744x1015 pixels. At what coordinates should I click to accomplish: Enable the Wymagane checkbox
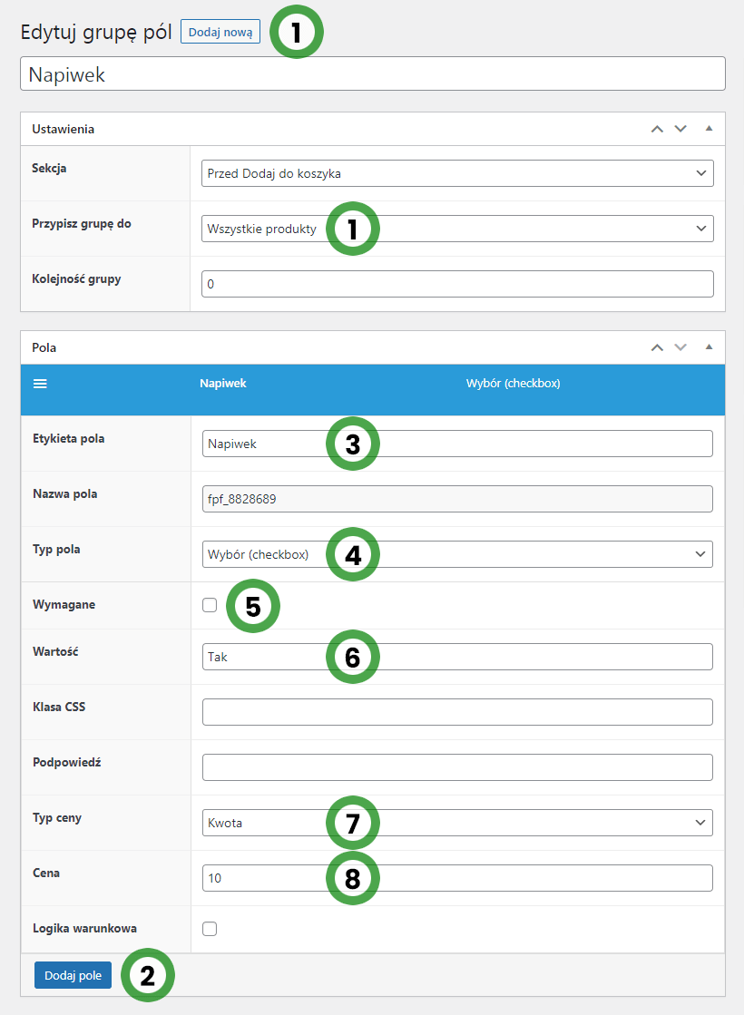pos(210,605)
